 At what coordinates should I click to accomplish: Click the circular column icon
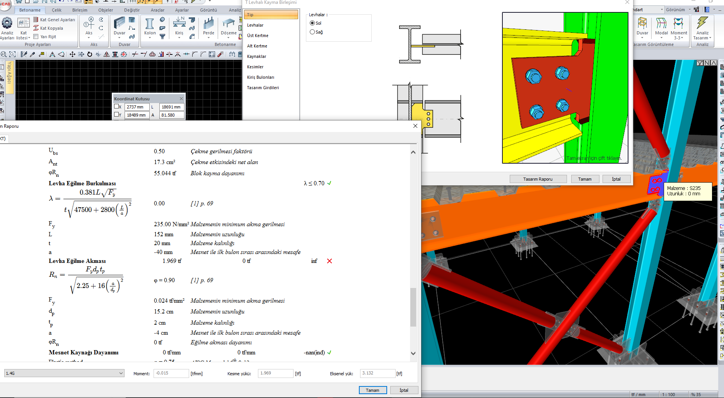pyautogui.click(x=162, y=19)
